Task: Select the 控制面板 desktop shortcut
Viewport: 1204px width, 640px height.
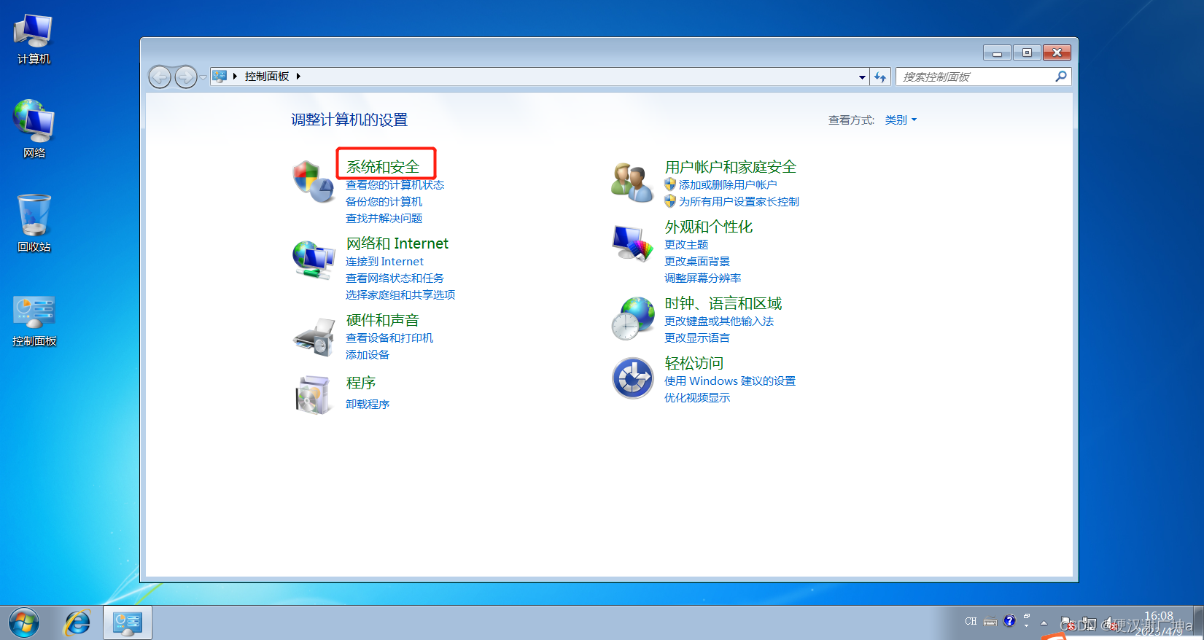Action: click(34, 321)
